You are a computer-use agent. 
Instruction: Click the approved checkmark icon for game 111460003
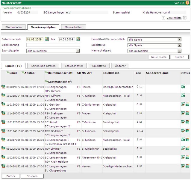[x=183, y=113]
